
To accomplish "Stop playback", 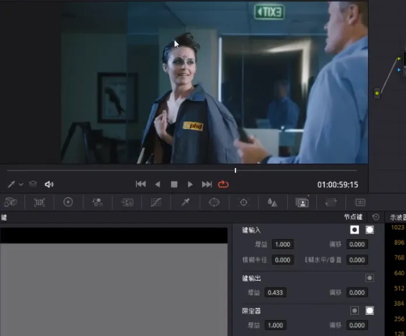I will [174, 184].
